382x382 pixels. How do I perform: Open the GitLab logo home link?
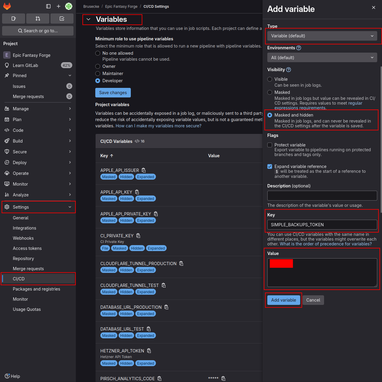(7, 6)
